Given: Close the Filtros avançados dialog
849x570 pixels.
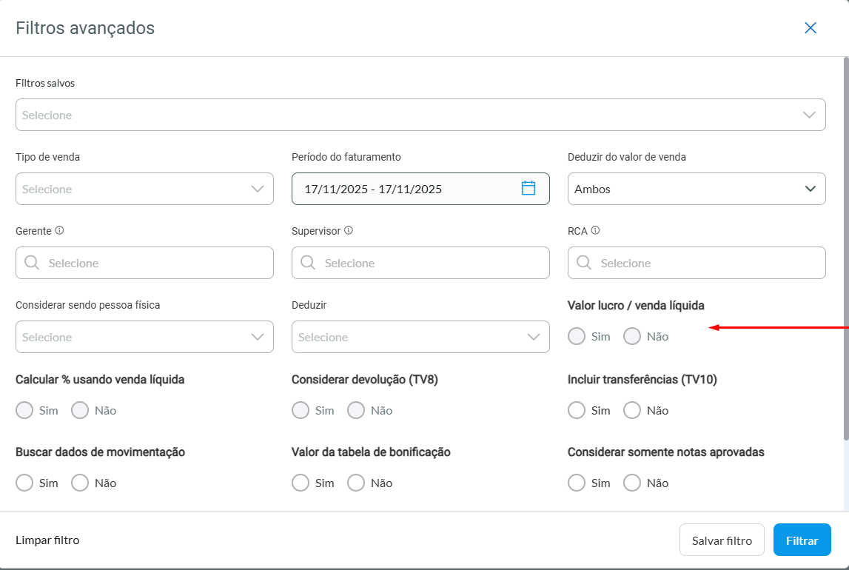Looking at the screenshot, I should pos(811,28).
